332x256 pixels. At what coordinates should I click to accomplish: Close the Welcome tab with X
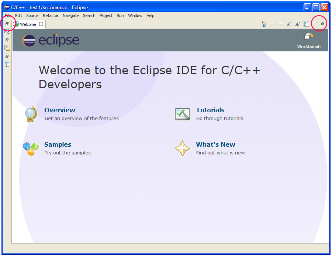[x=41, y=24]
